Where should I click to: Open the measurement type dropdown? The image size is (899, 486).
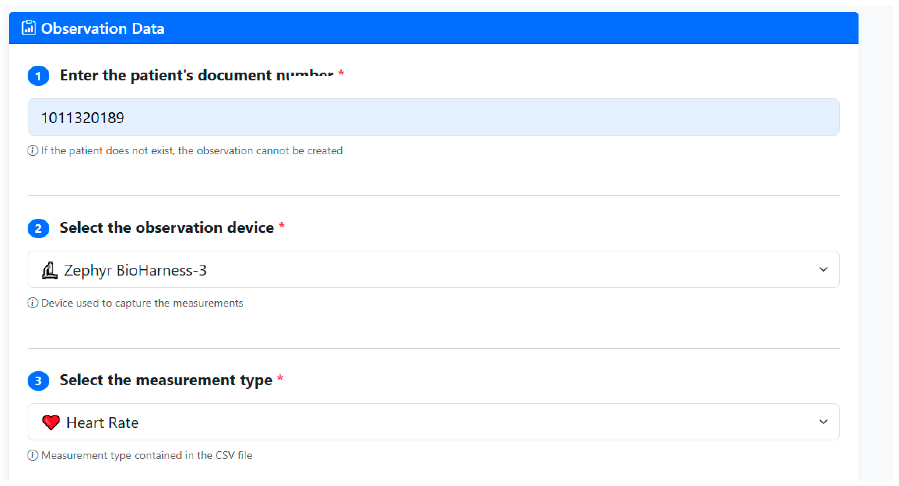click(433, 422)
